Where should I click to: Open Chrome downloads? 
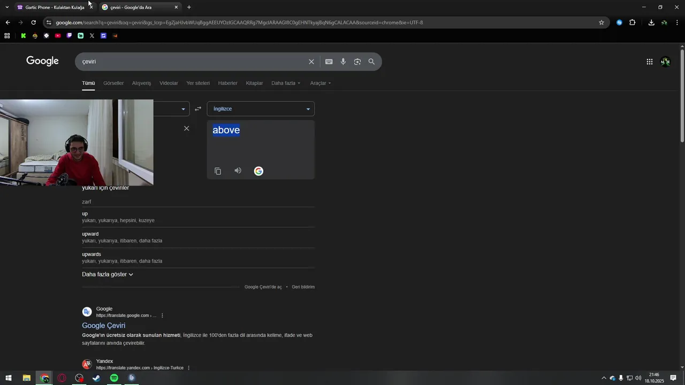click(x=651, y=22)
